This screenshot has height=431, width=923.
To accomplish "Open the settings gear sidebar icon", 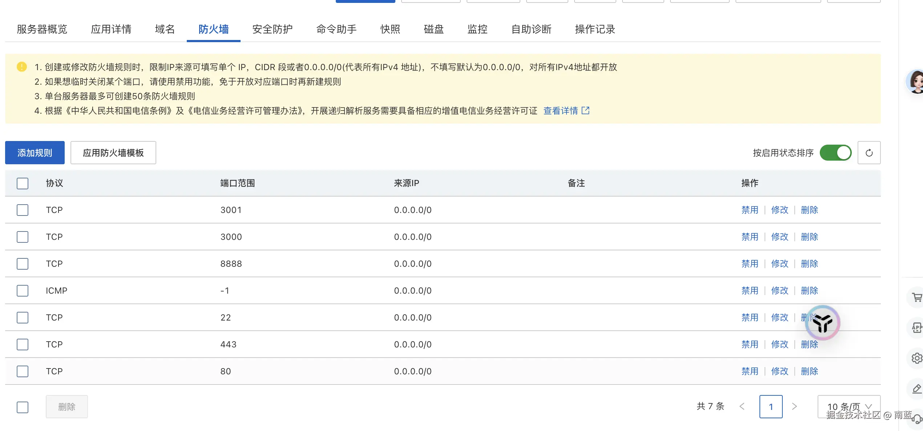I will (916, 358).
